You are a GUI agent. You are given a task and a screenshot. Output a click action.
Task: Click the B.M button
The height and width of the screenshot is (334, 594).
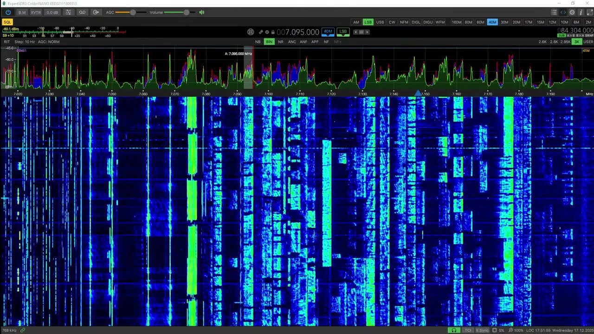[22, 13]
